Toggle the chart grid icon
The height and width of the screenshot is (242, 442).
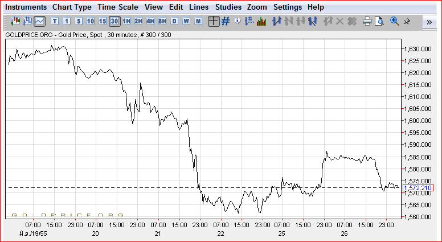(225, 21)
